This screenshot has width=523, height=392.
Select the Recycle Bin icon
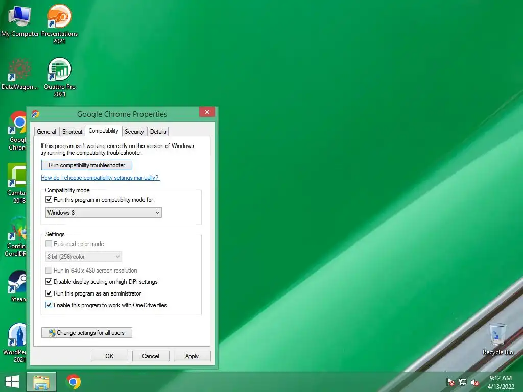pos(497,339)
